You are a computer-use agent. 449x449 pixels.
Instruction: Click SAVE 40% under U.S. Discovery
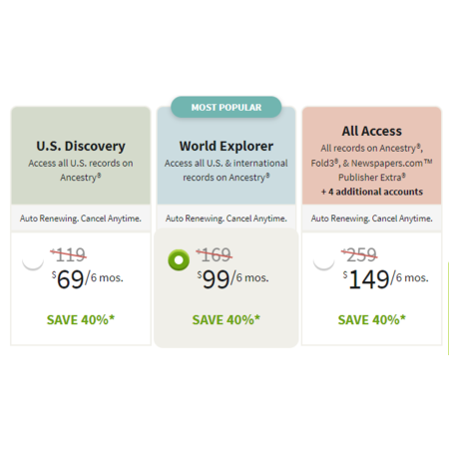tap(81, 320)
